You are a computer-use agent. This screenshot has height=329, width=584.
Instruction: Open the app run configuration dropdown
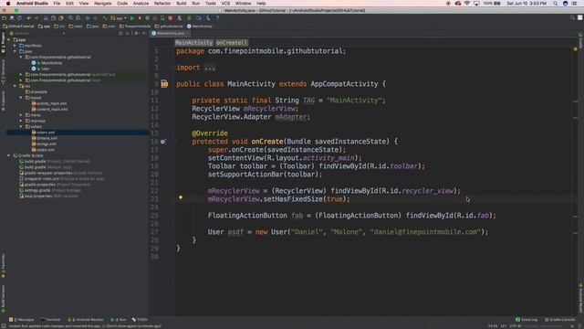[119, 18]
